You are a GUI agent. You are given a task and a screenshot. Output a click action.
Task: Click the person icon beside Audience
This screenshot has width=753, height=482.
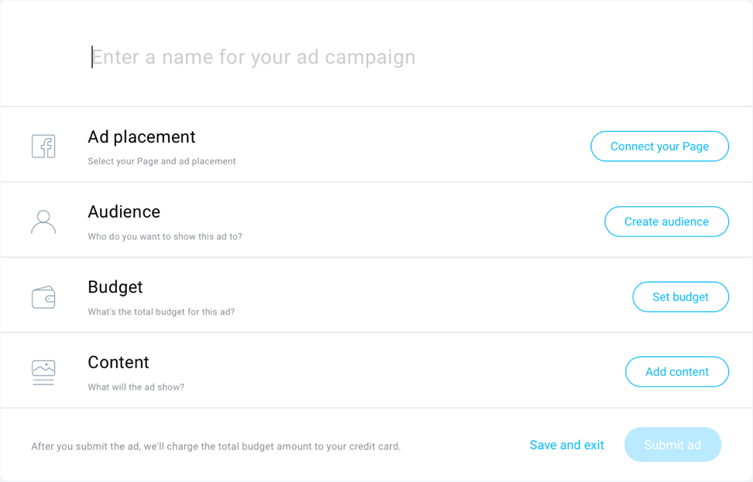(43, 222)
